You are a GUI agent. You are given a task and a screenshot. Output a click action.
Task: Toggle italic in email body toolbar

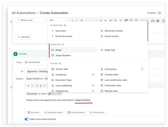tap(45, 86)
